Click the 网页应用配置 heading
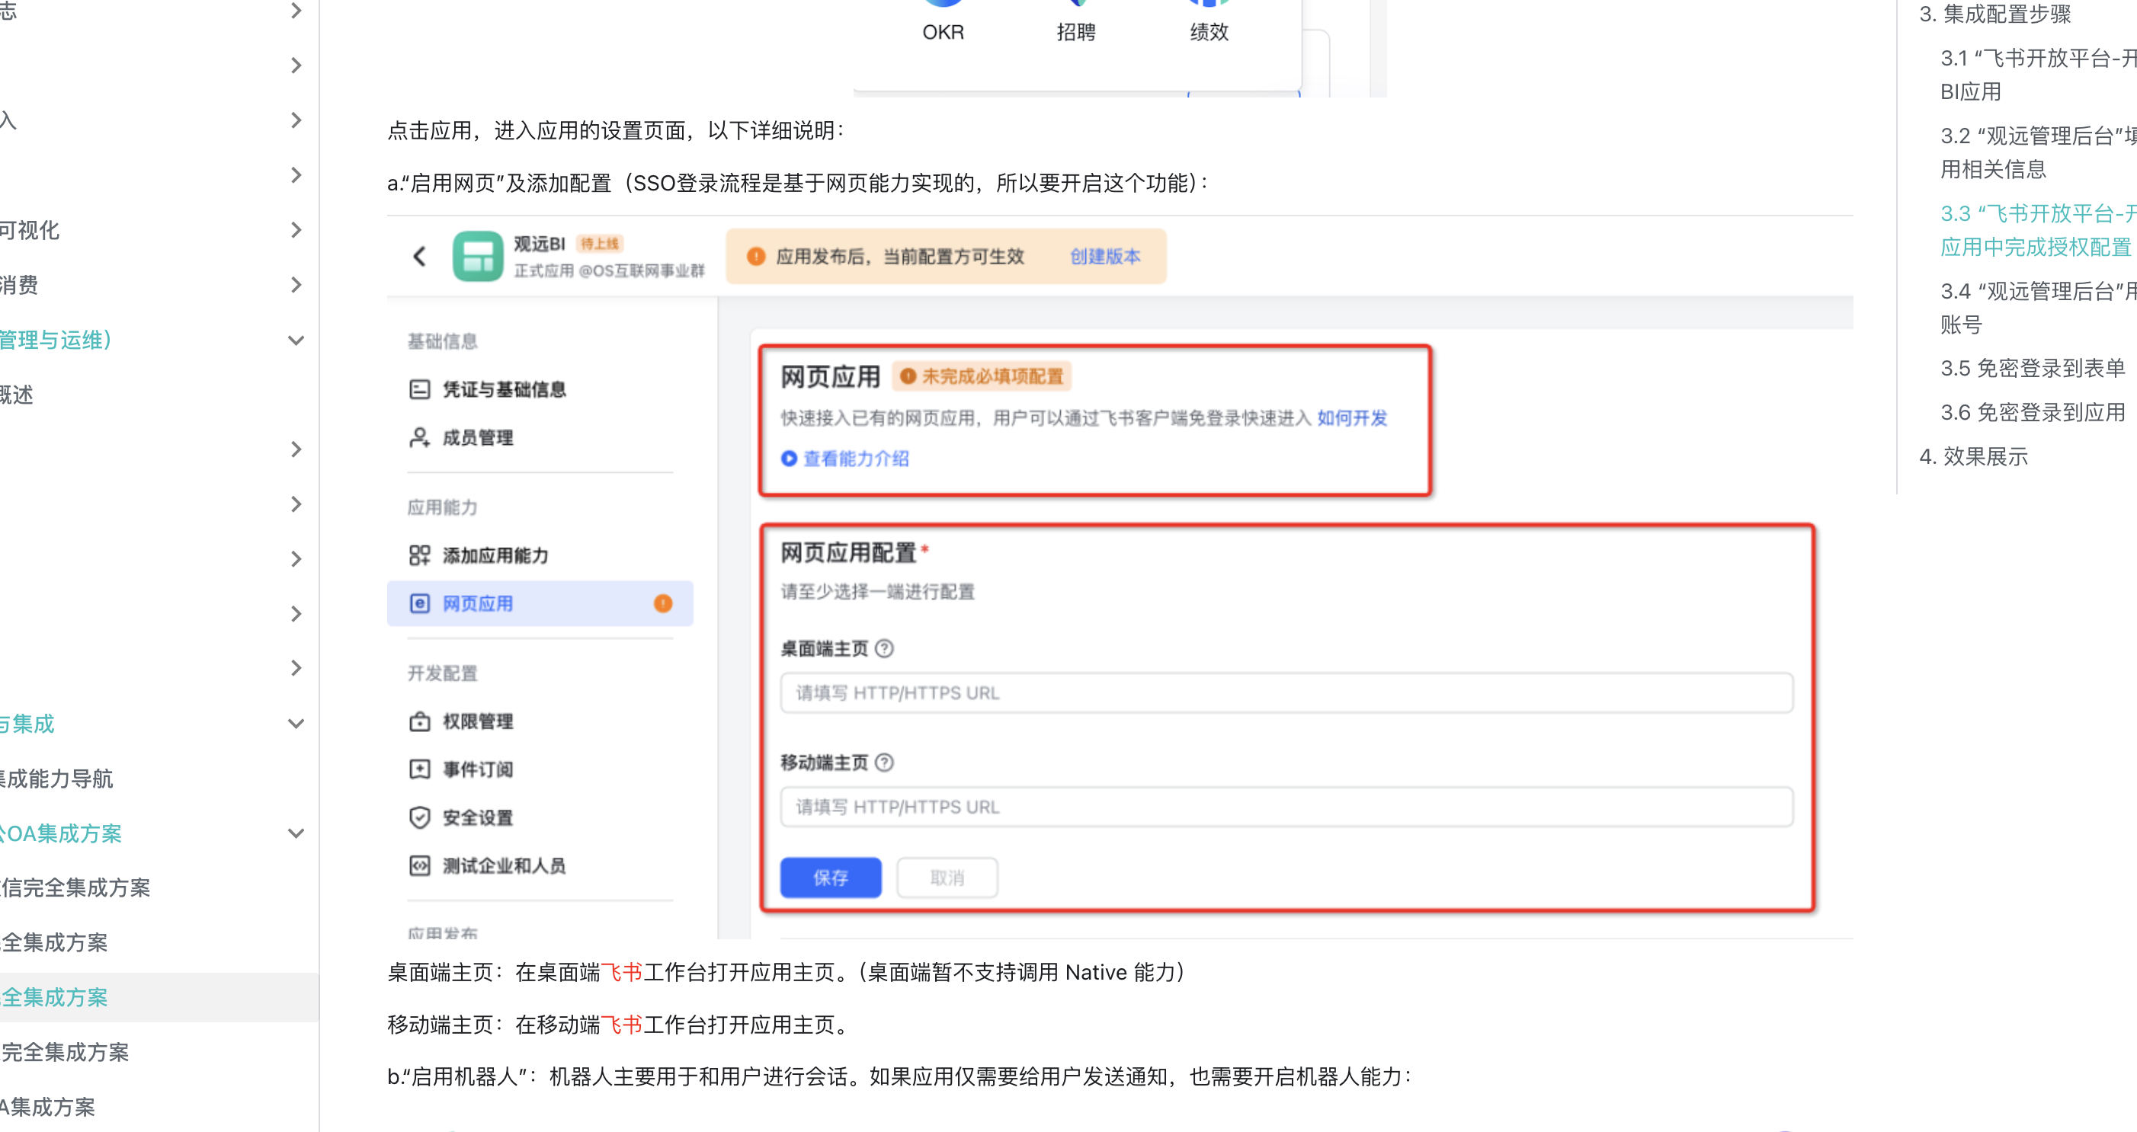Viewport: 2137px width, 1132px height. tap(847, 552)
